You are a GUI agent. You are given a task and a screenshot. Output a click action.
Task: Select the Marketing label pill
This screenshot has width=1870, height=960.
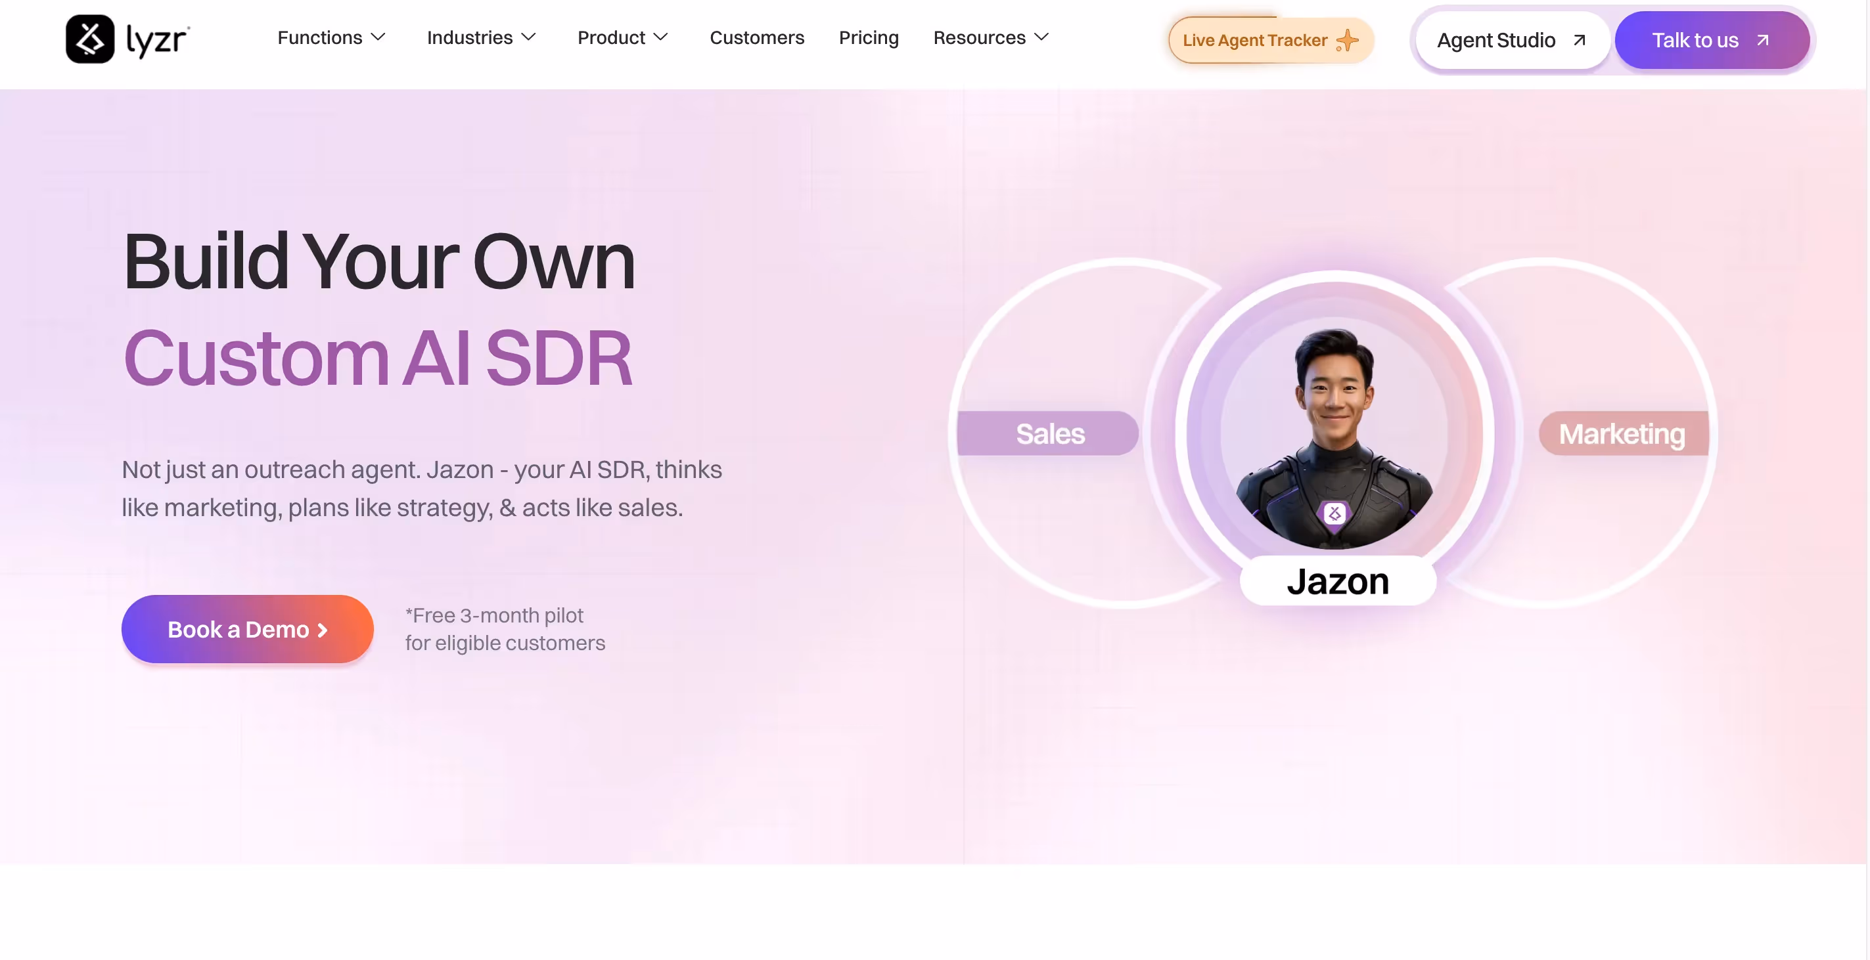click(x=1622, y=433)
